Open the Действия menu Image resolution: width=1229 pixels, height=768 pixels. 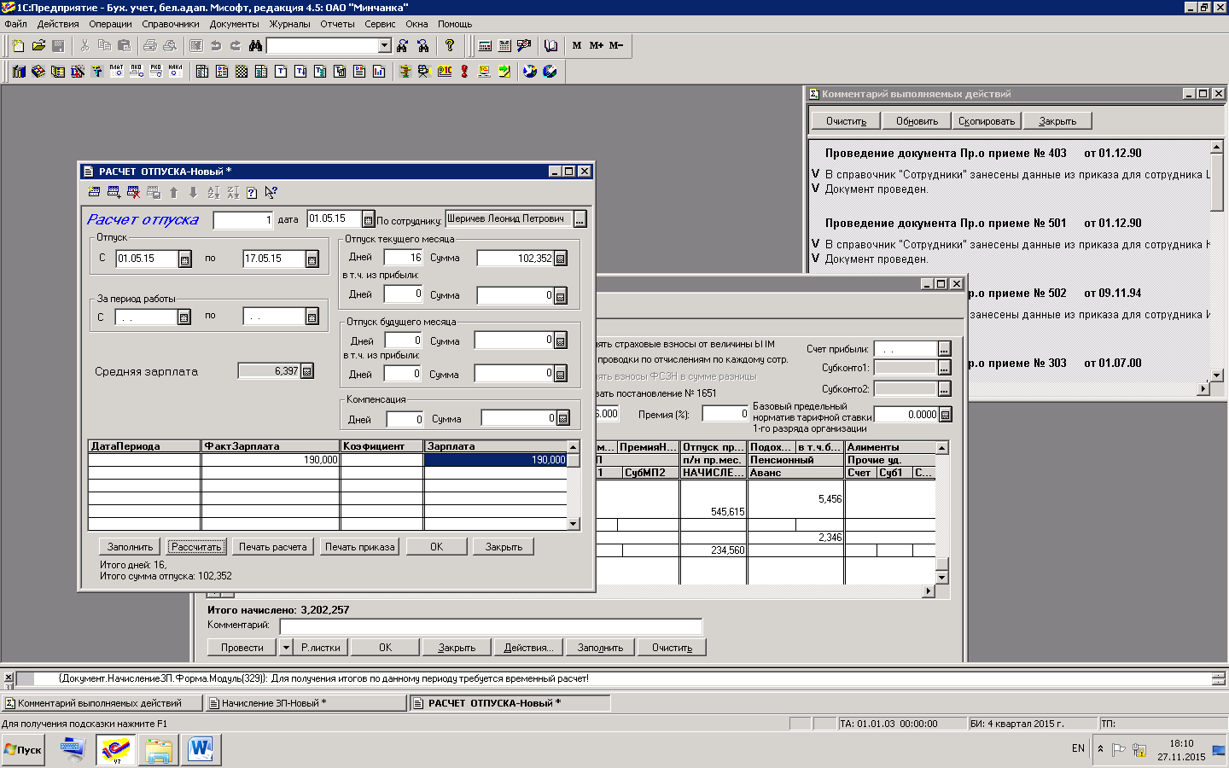[x=58, y=24]
